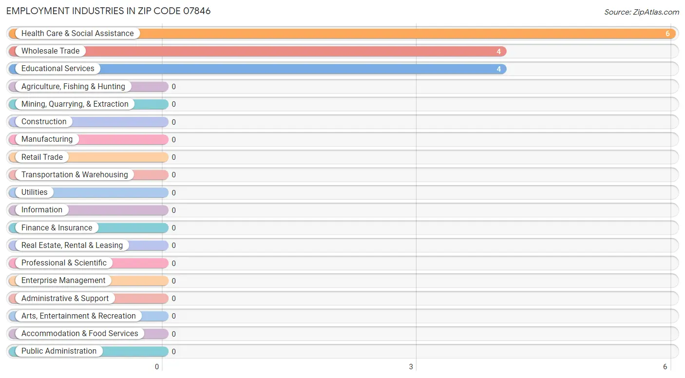Screen dimensions: 685x378
Task: Click the Utilities label
Action: [x=35, y=192]
